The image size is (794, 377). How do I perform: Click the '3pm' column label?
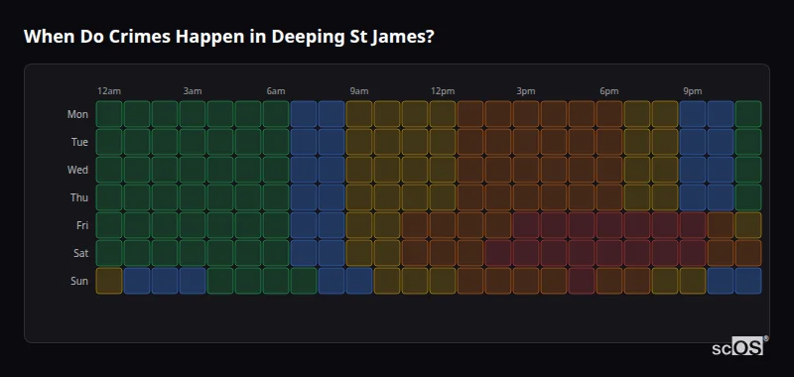[x=526, y=91]
